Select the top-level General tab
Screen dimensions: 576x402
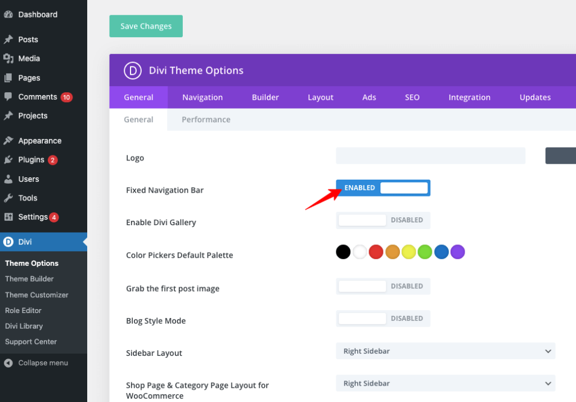[138, 97]
